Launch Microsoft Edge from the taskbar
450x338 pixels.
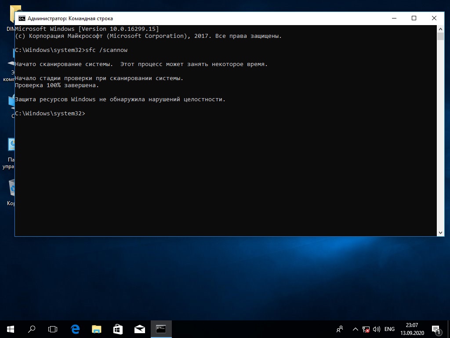[75, 329]
